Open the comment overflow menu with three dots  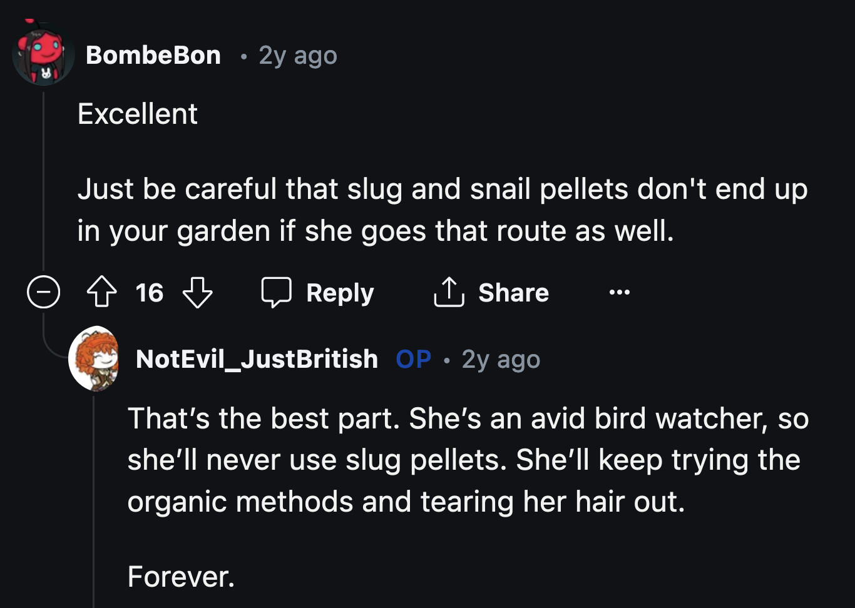coord(619,292)
